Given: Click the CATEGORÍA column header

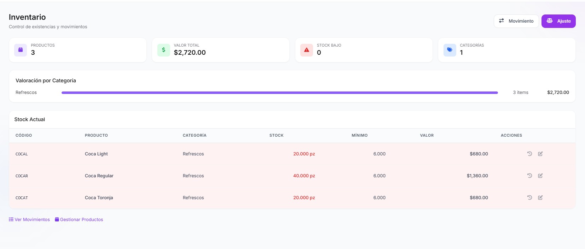Looking at the screenshot, I should tap(195, 135).
